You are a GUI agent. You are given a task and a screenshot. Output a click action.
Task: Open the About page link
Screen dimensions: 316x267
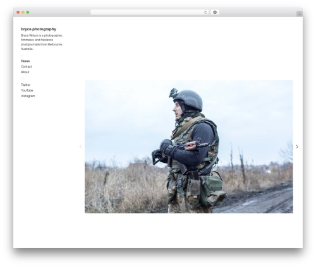tap(25, 72)
